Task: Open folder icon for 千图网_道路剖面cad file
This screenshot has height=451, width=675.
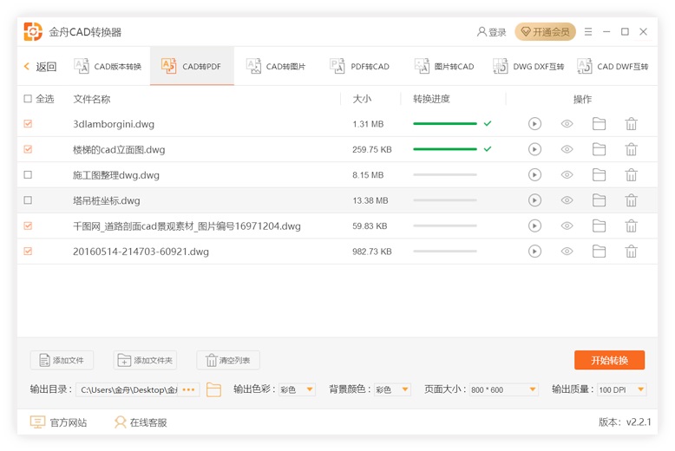Action: (599, 225)
